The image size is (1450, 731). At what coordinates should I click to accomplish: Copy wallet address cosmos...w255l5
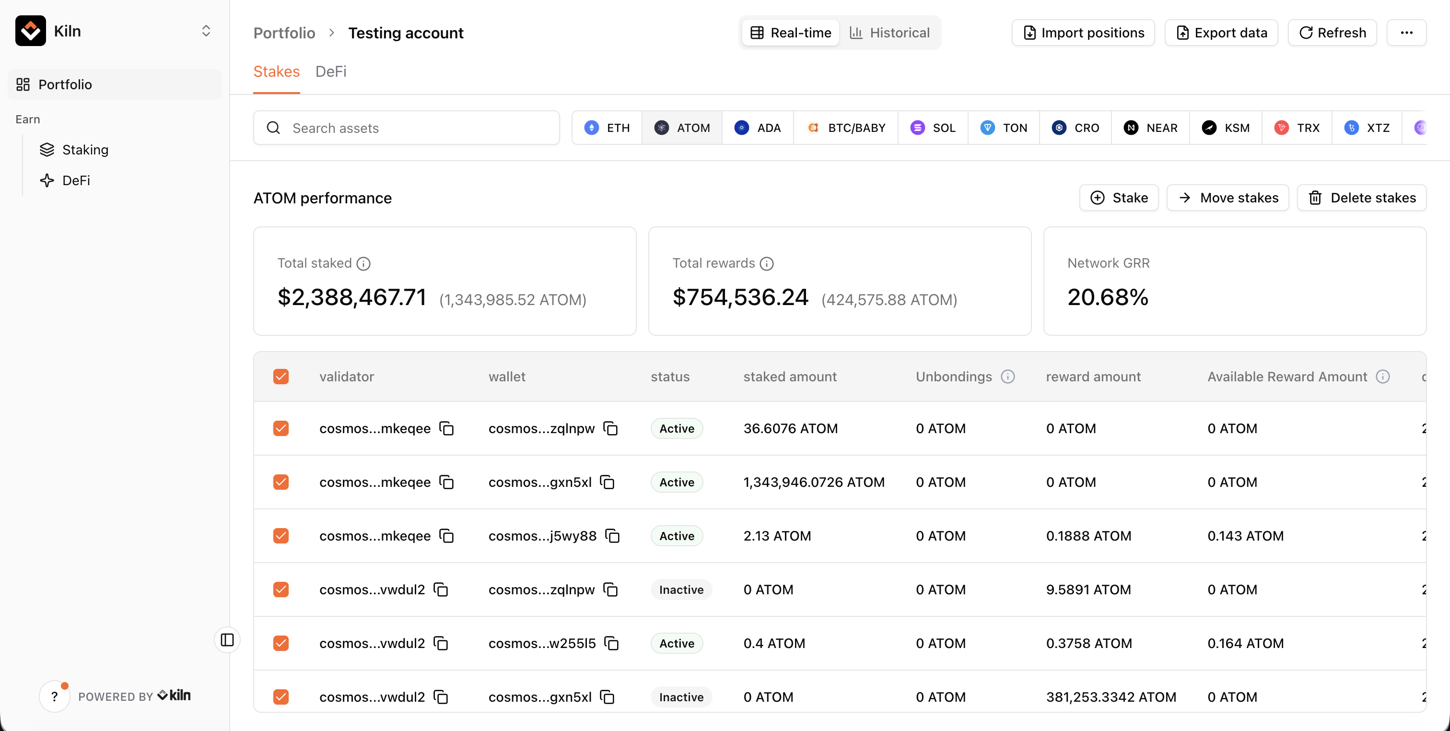[611, 643]
